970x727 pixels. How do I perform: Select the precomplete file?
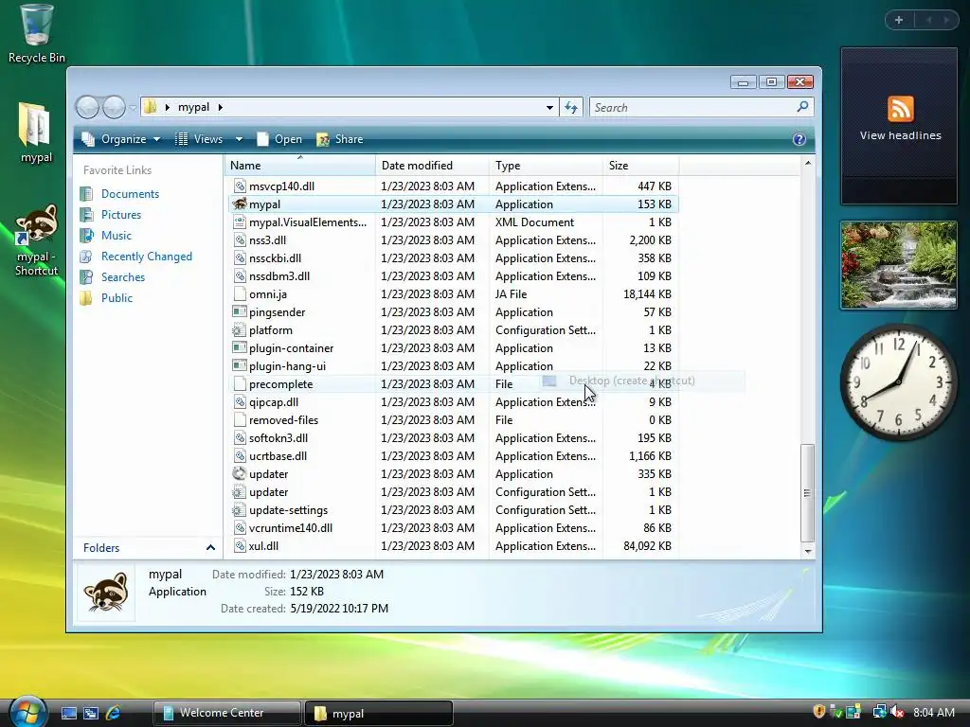pyautogui.click(x=454, y=384)
